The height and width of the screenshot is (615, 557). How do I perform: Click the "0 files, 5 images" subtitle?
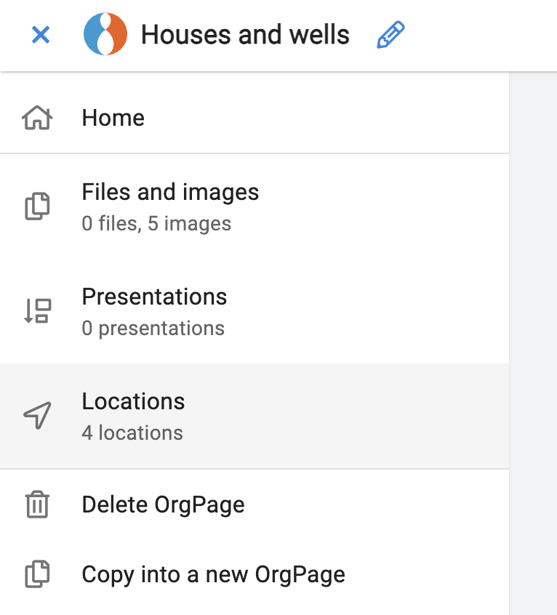pyautogui.click(x=156, y=224)
